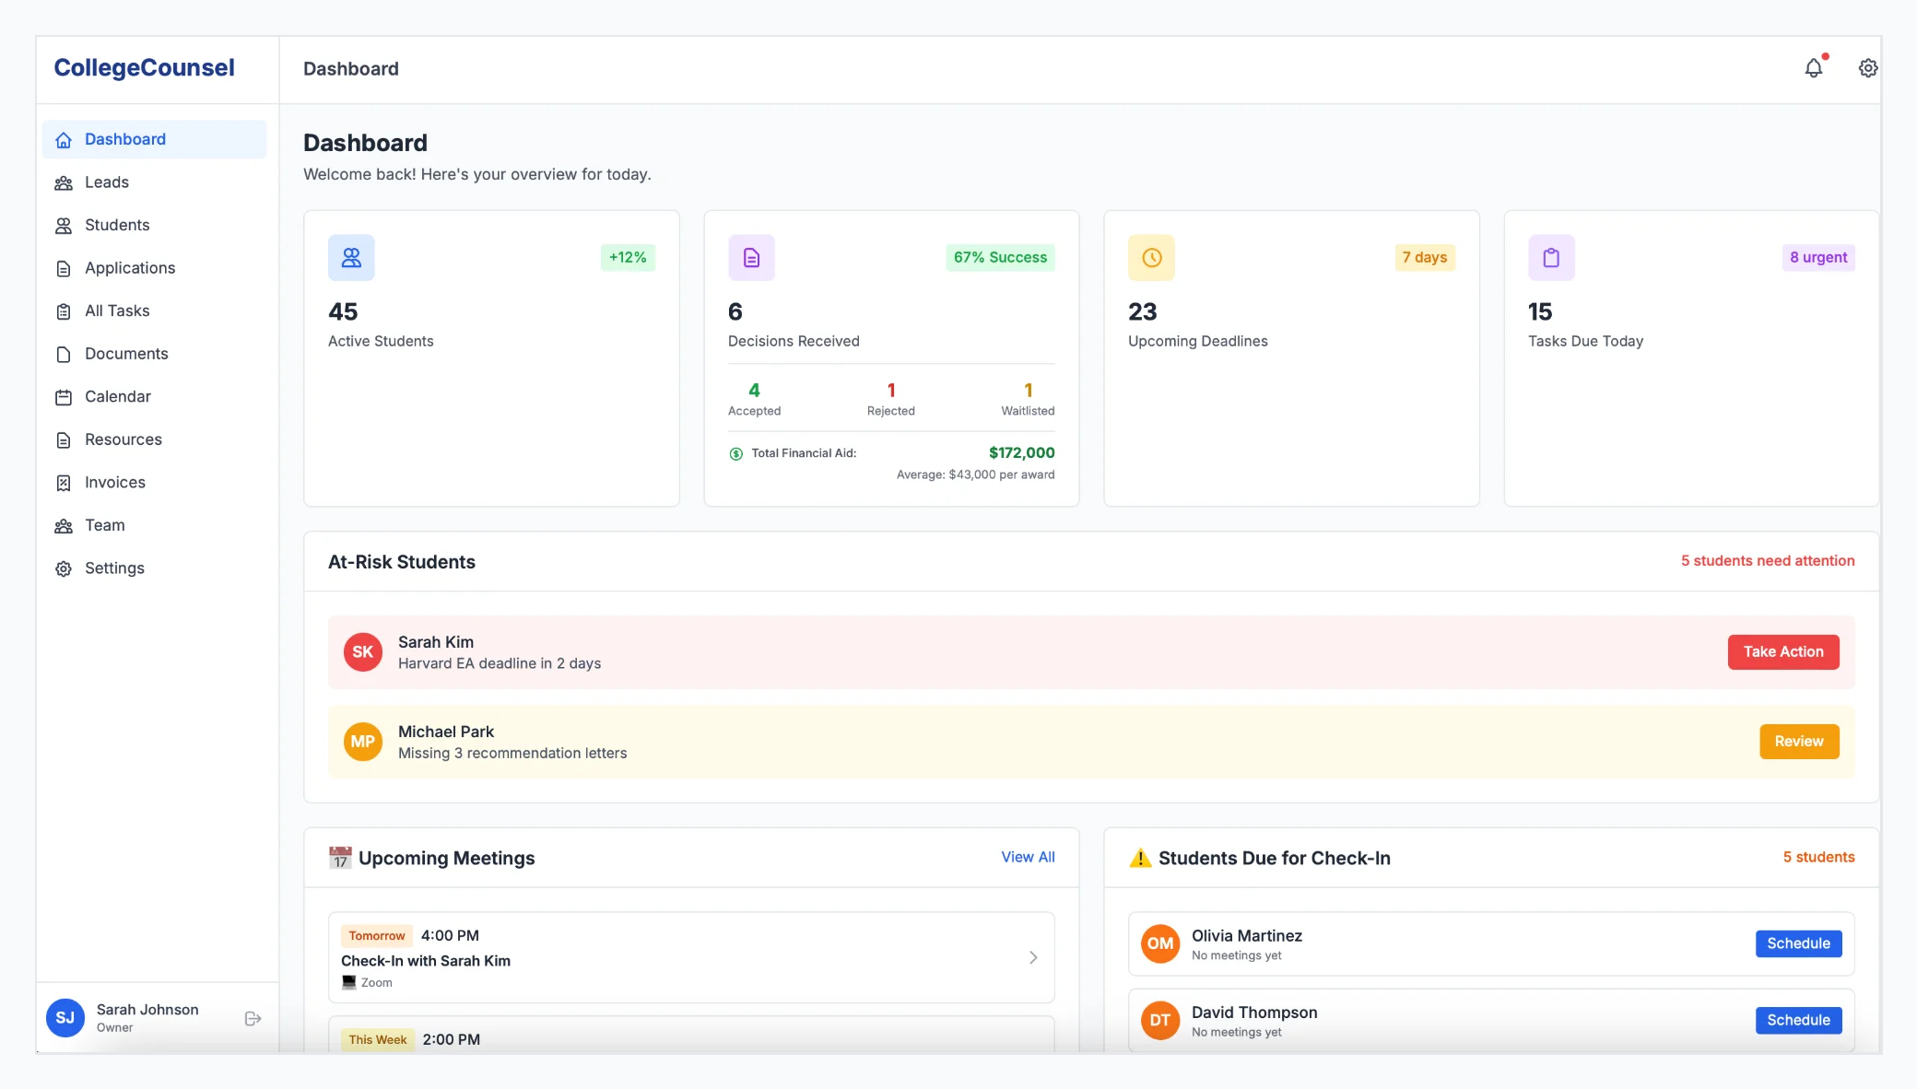Open View All upcoming meetings
The width and height of the screenshot is (1917, 1089).
click(x=1028, y=857)
